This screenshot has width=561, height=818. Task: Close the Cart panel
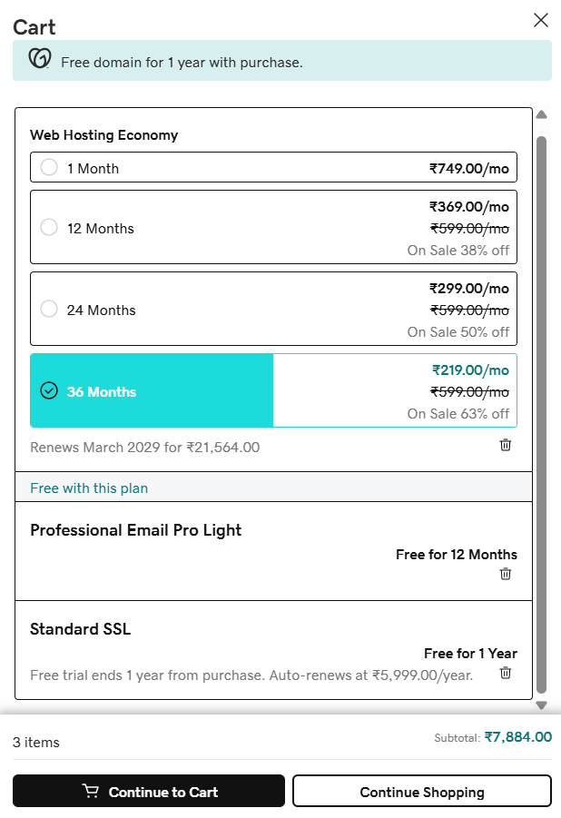[541, 20]
